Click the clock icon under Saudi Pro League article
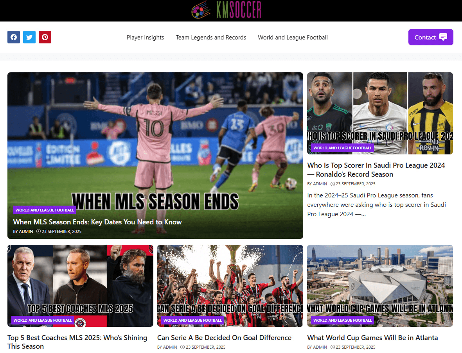462x353 pixels. (x=333, y=184)
